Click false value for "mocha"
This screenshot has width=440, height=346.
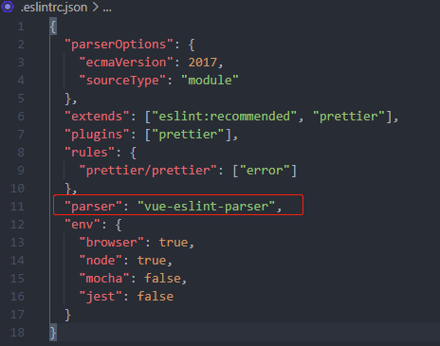pos(162,279)
